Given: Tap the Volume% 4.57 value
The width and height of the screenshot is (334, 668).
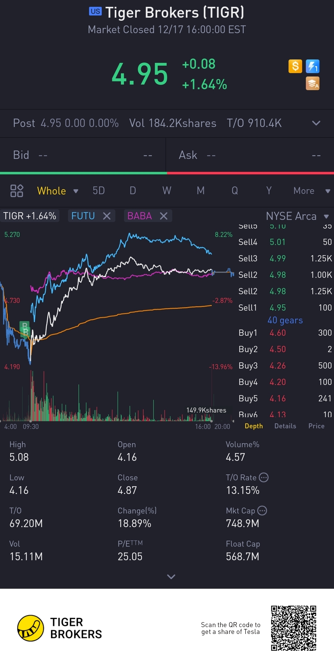Looking at the screenshot, I should click(235, 457).
